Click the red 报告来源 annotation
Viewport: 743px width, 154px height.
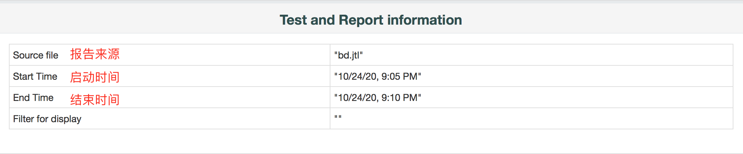(95, 54)
